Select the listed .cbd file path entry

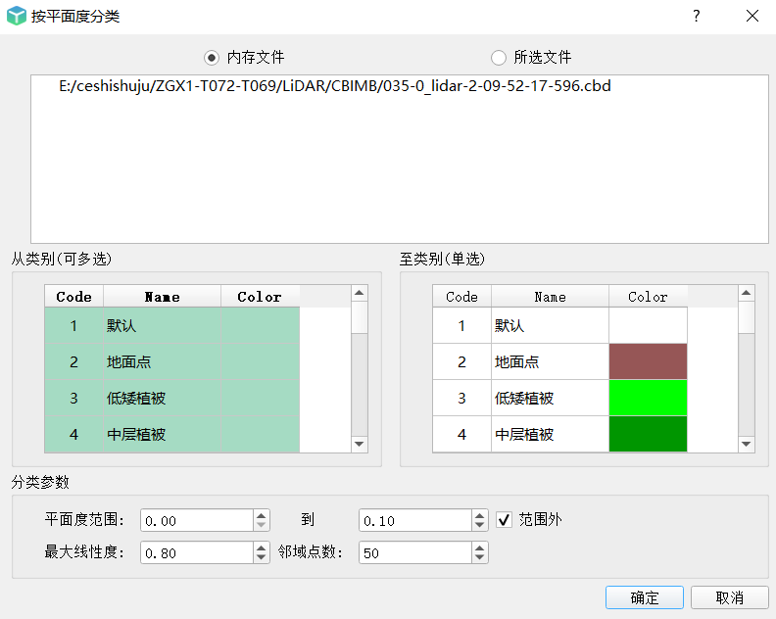click(x=334, y=86)
